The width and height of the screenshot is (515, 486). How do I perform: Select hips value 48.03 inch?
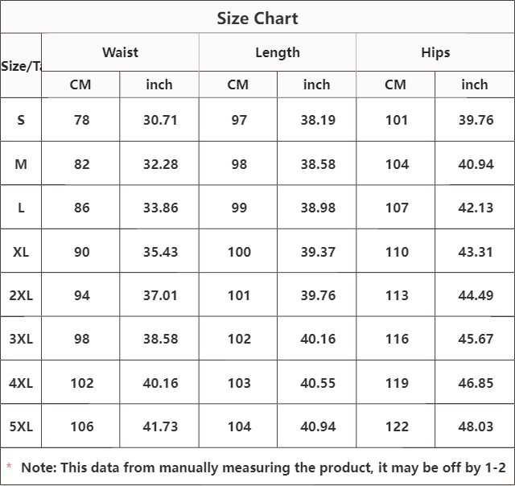click(x=476, y=426)
